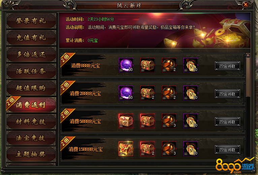The width and height of the screenshot is (258, 175).
Task: Switch to the 充值有礼 tab
Action: pos(31,38)
